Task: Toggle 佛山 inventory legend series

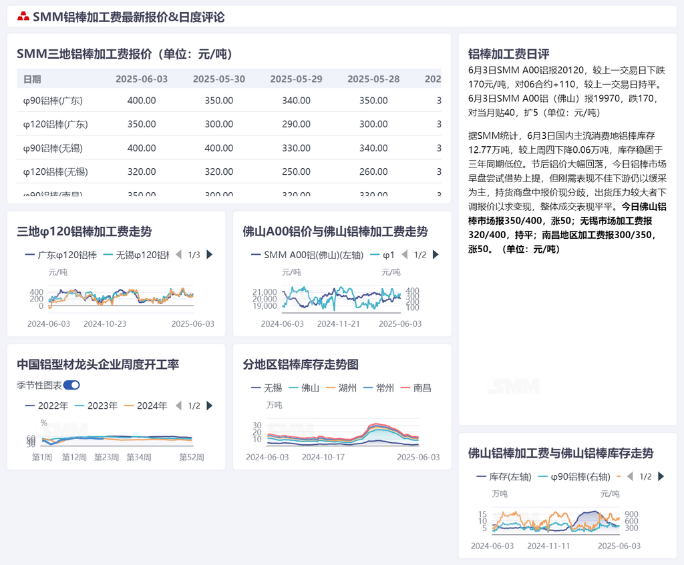Action: 304,388
